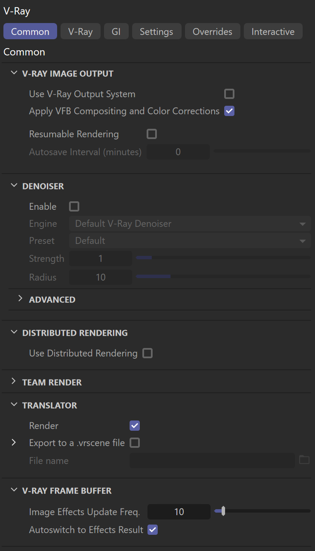The image size is (315, 551).
Task: Enable the Denoiser checkbox
Action: [74, 206]
